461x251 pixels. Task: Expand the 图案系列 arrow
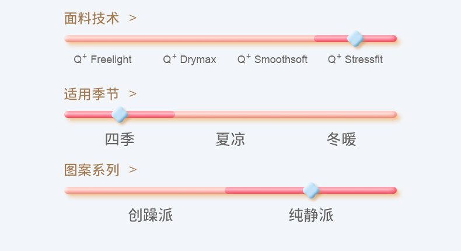point(133,170)
